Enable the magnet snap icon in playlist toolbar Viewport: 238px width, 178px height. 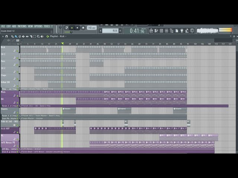pos(7,36)
